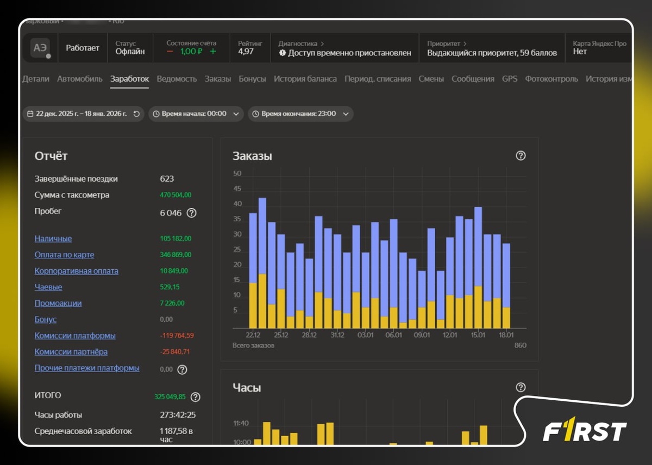Click the help icon next to ИТОГО
Screen dimensions: 652x465
click(x=196, y=397)
